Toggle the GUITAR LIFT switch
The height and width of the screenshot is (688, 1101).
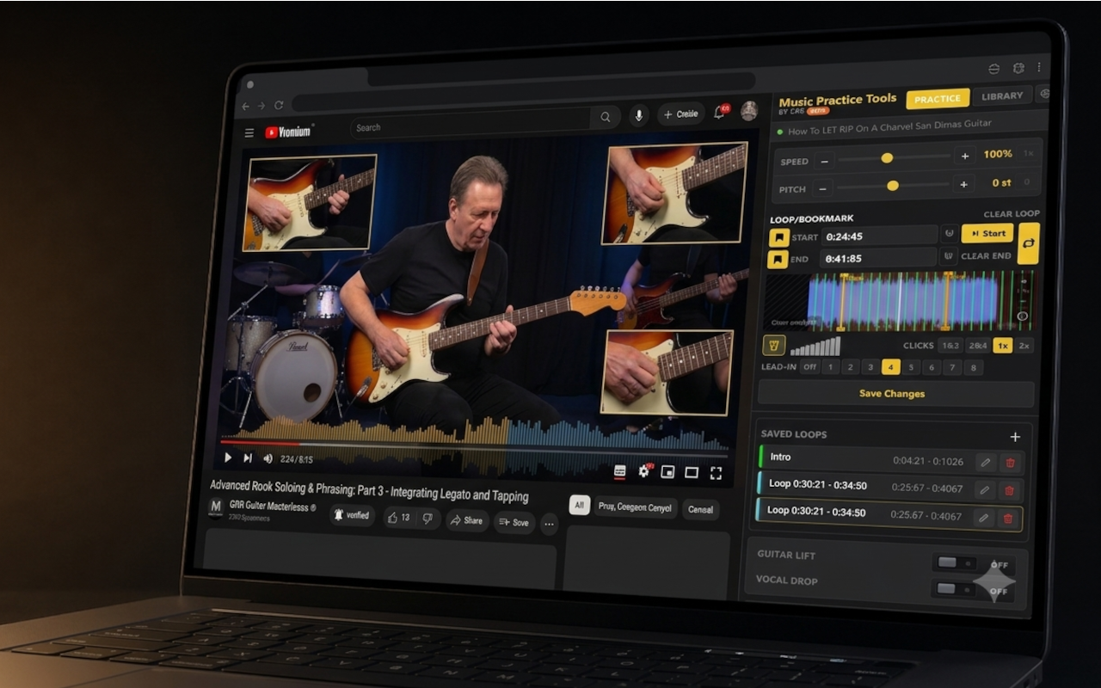tap(956, 562)
